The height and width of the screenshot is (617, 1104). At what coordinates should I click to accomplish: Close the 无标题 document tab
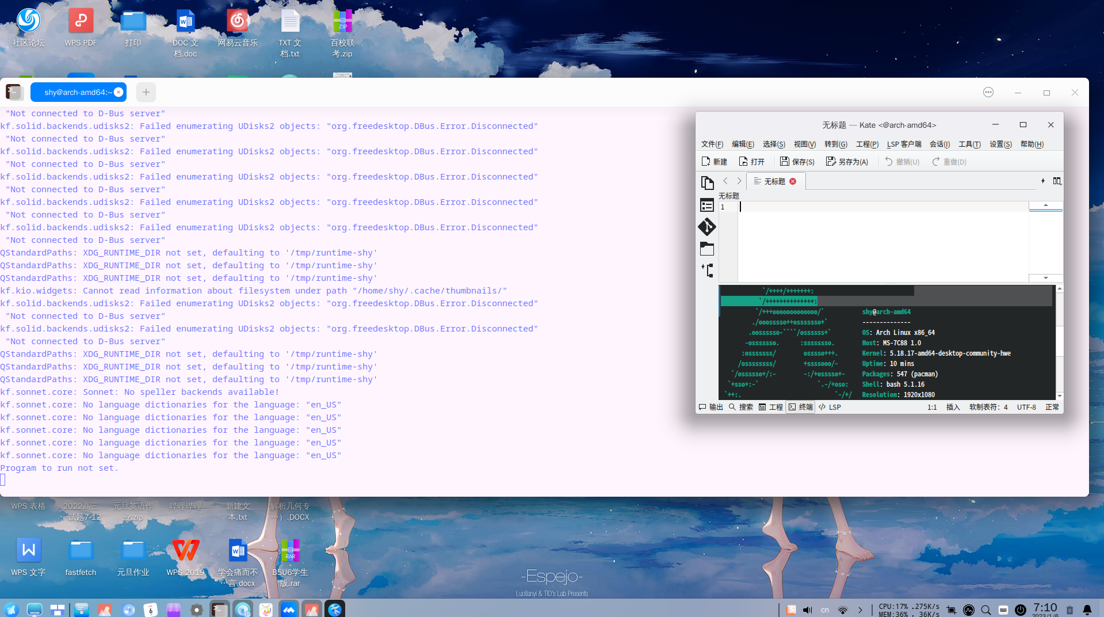793,181
